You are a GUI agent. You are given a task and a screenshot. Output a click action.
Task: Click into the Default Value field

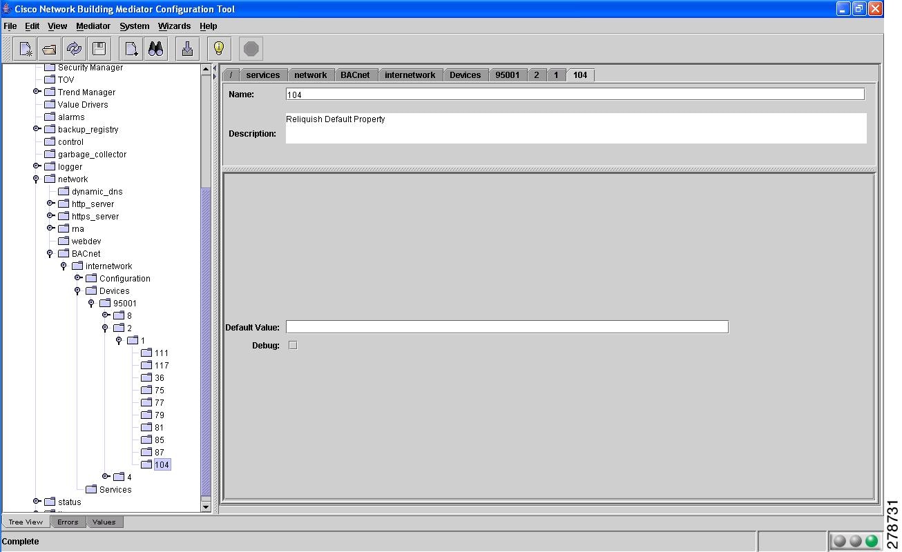click(x=507, y=327)
